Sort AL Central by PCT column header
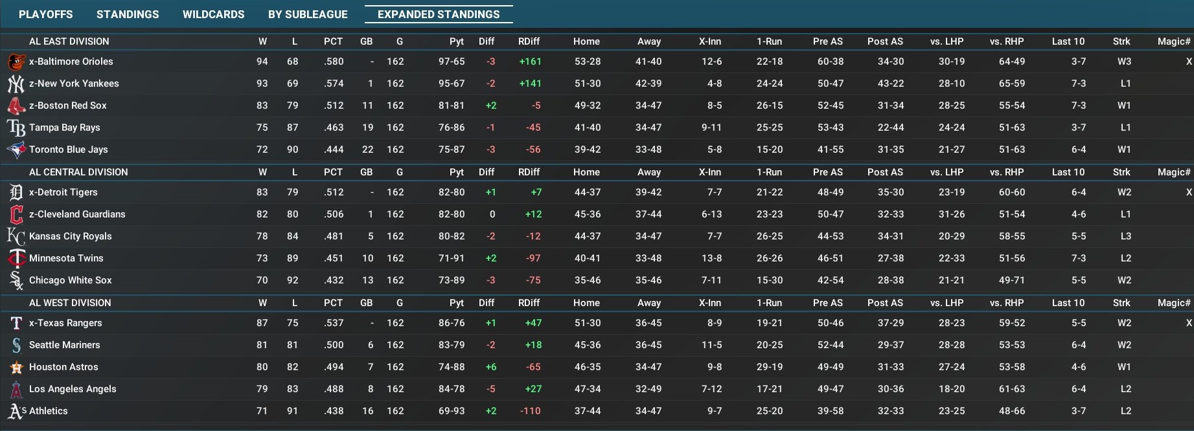The width and height of the screenshot is (1194, 431). point(333,172)
